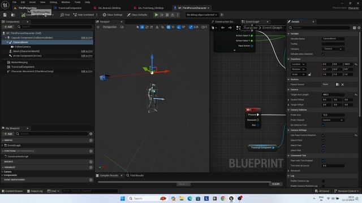Select the viewport Select mode cursor icon

(137, 27)
